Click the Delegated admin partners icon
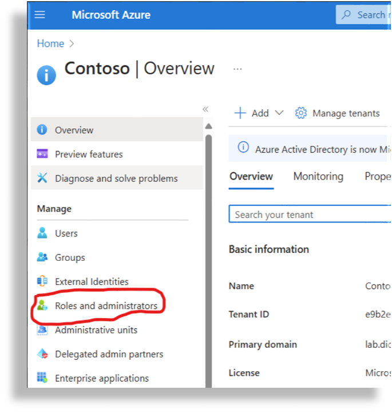The height and width of the screenshot is (413, 392). point(42,354)
